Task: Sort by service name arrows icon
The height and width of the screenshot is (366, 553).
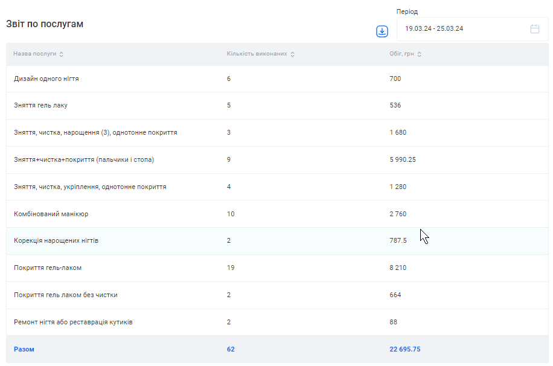Action: pyautogui.click(x=62, y=54)
